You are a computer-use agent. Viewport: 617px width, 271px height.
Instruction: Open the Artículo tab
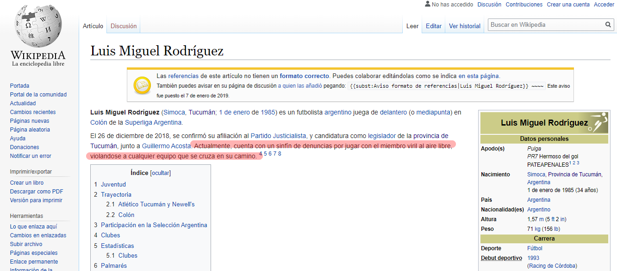93,26
